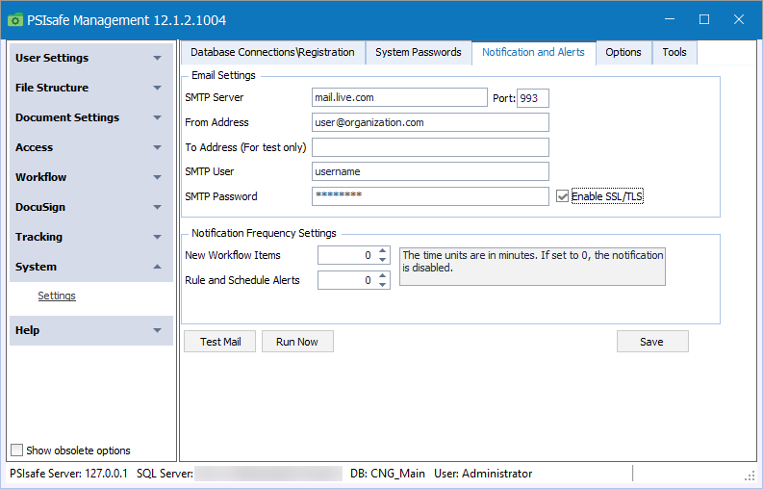Increase Rule and Schedule Alerts value
Viewport: 763px width, 489px height.
(383, 275)
